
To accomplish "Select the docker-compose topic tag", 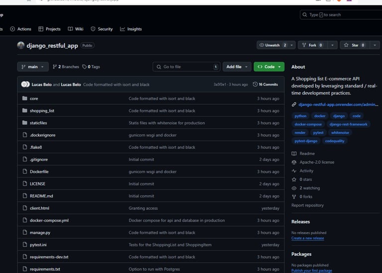I will pyautogui.click(x=308, y=124).
